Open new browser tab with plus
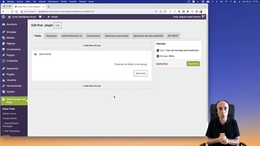 coord(48,7)
